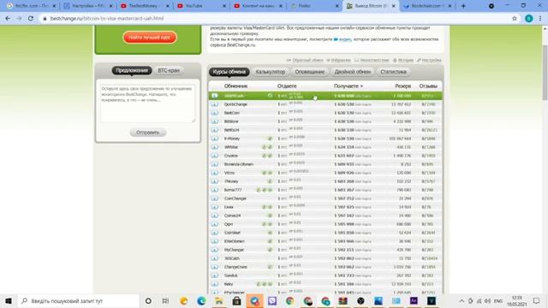Open info icon for CoinChanger row
This screenshot has width=548, height=308.
click(x=215, y=198)
